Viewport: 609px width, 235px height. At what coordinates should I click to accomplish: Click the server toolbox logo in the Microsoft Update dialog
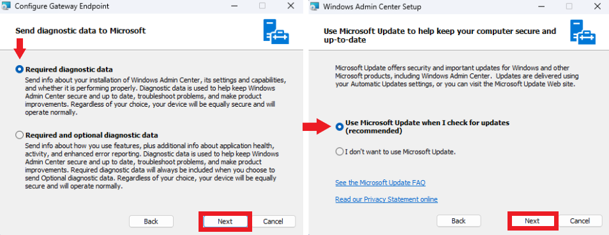[x=583, y=32]
